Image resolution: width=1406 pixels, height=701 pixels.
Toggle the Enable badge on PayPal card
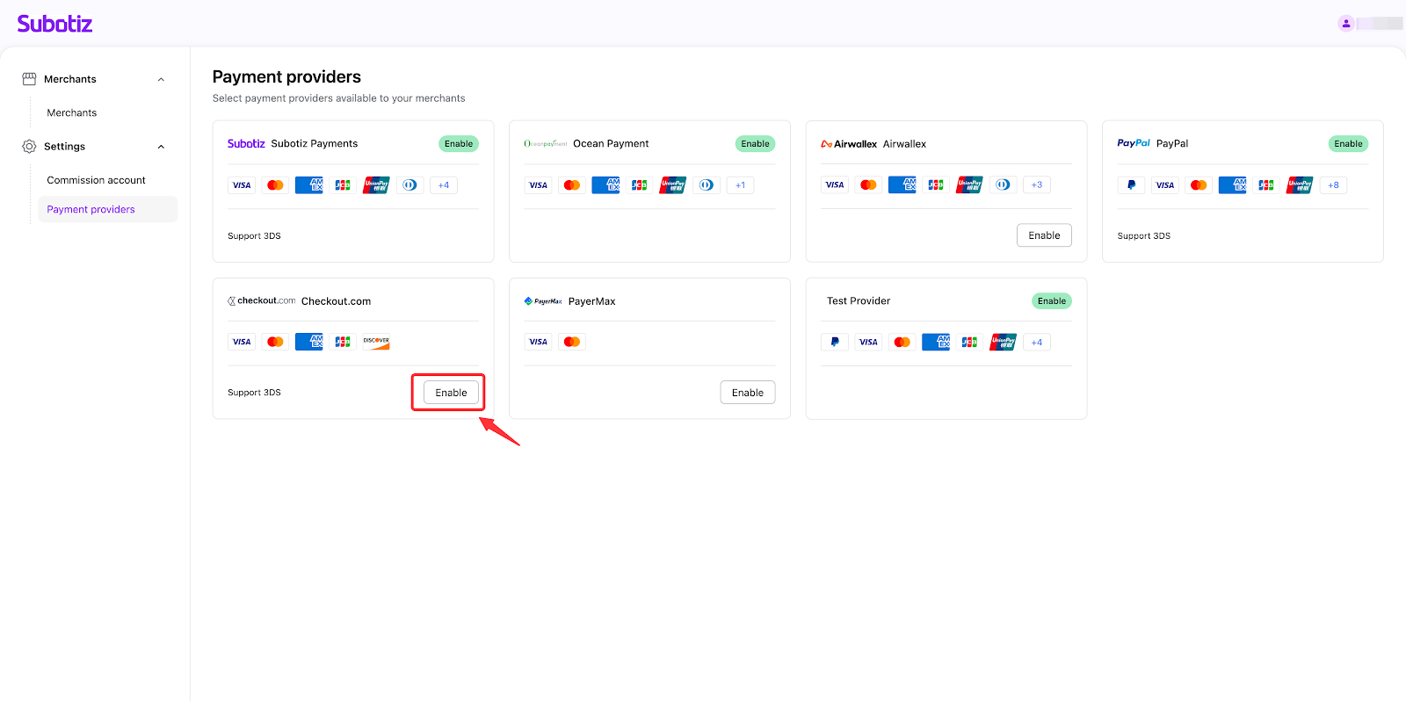pyautogui.click(x=1347, y=144)
